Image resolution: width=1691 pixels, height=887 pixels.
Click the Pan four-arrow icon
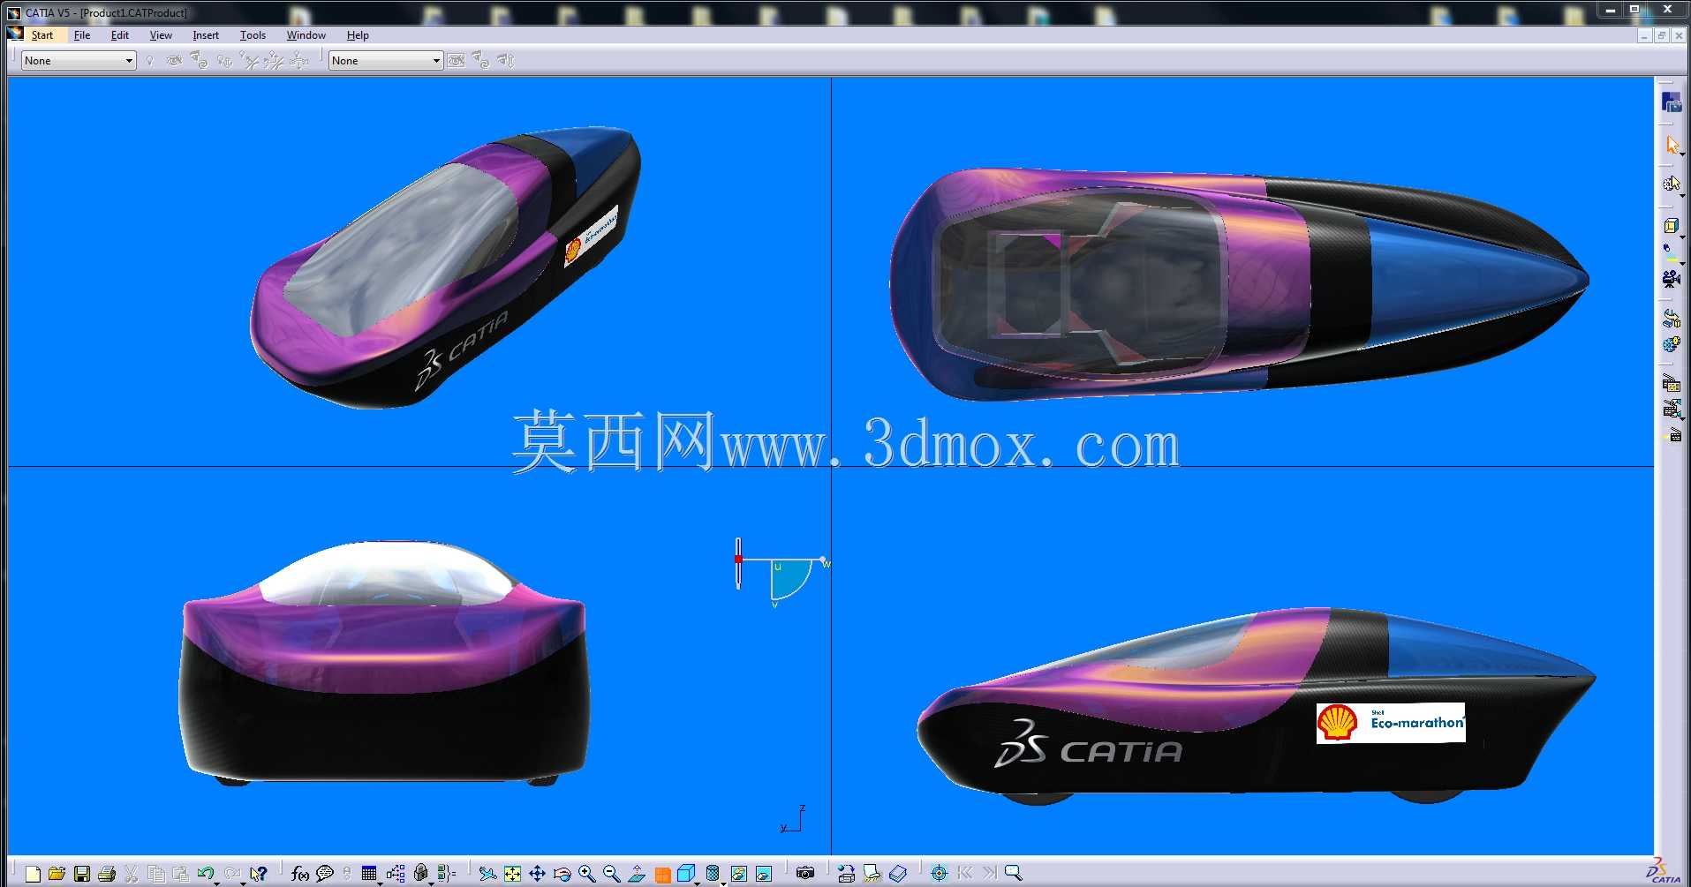click(x=537, y=874)
